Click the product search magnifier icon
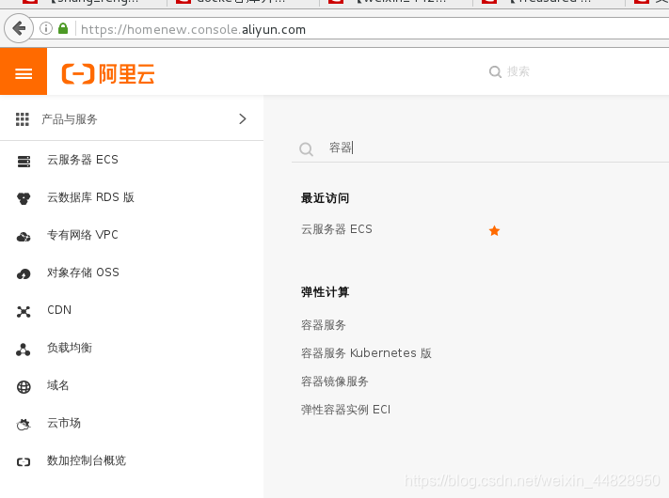The height and width of the screenshot is (498, 669). coord(306,149)
